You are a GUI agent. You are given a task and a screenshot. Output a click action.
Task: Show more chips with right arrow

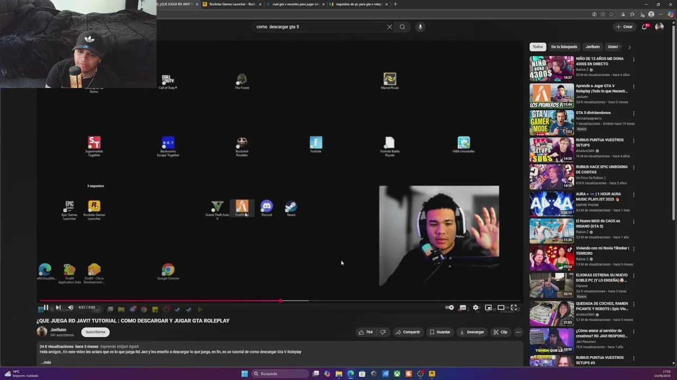point(629,47)
